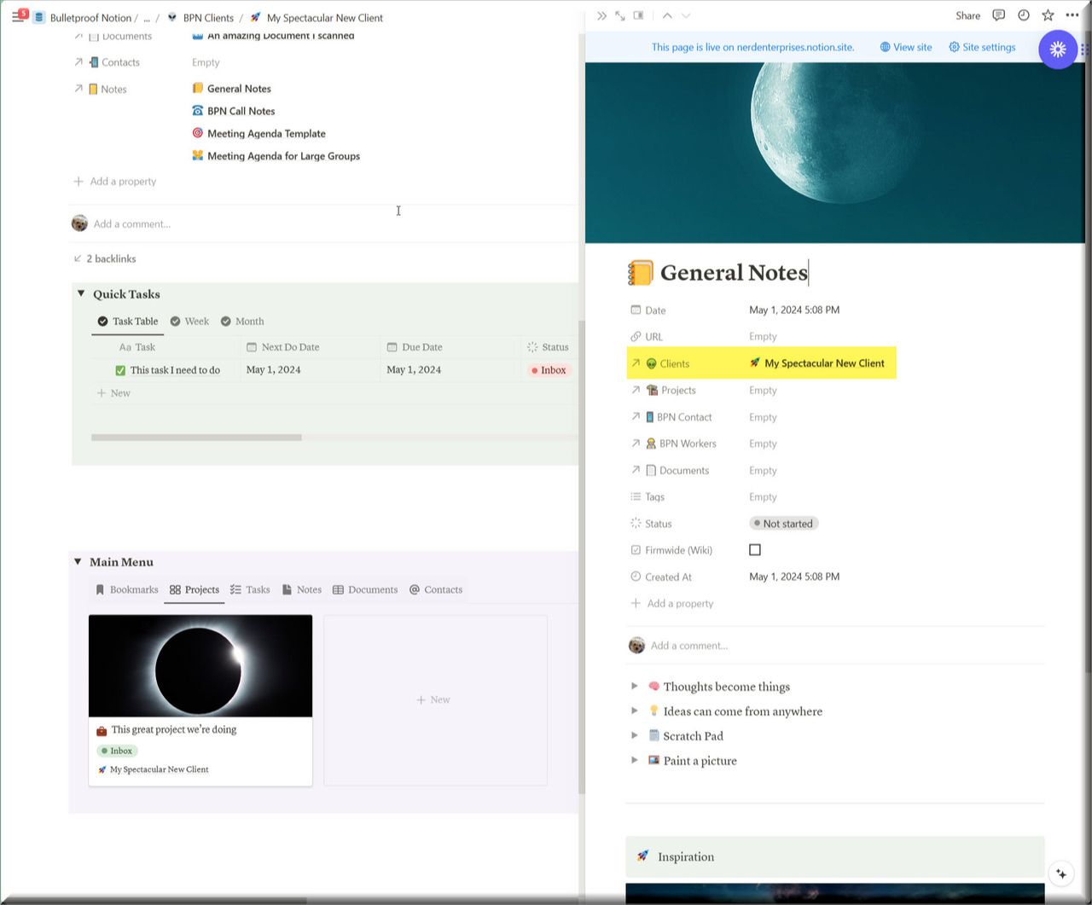View page history via clock icon
The image size is (1092, 905).
pos(1024,15)
